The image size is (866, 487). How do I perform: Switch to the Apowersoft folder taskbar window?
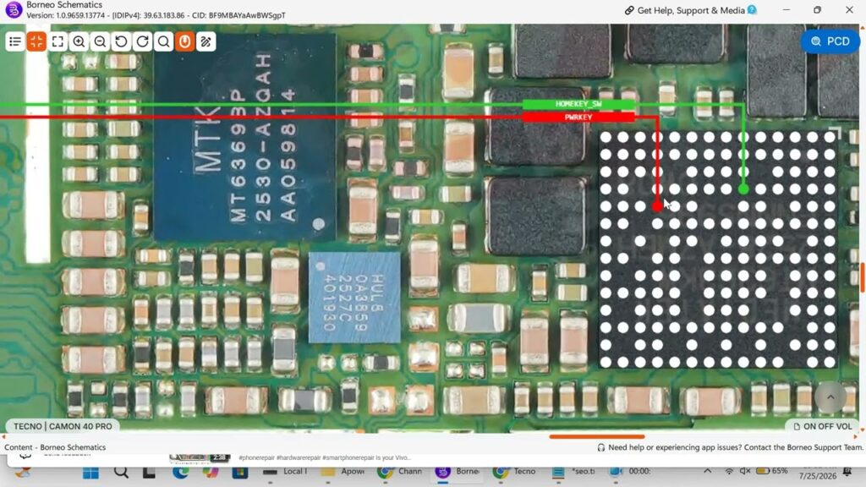click(343, 472)
